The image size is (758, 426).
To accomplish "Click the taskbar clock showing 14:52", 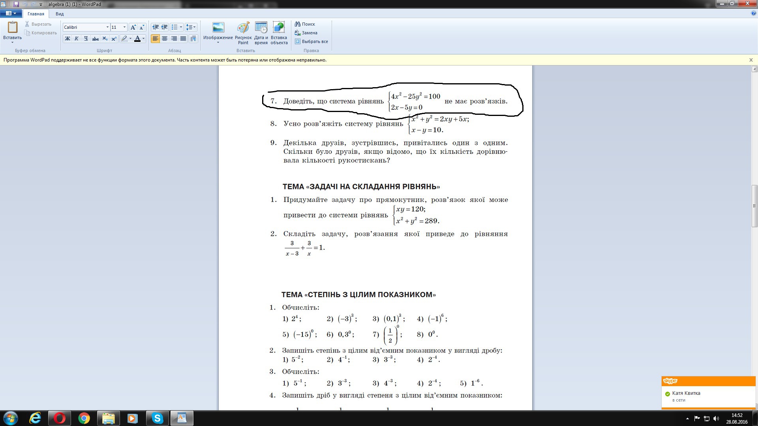I will (737, 419).
